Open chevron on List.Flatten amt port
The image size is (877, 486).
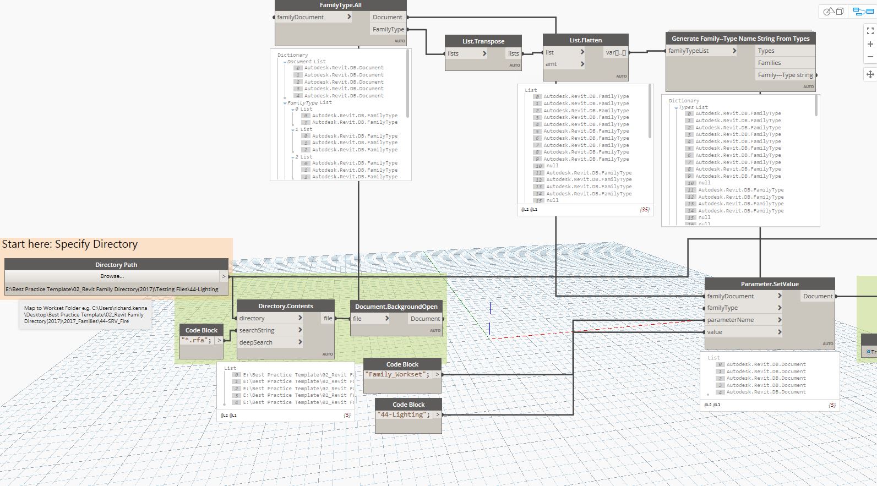coord(582,64)
